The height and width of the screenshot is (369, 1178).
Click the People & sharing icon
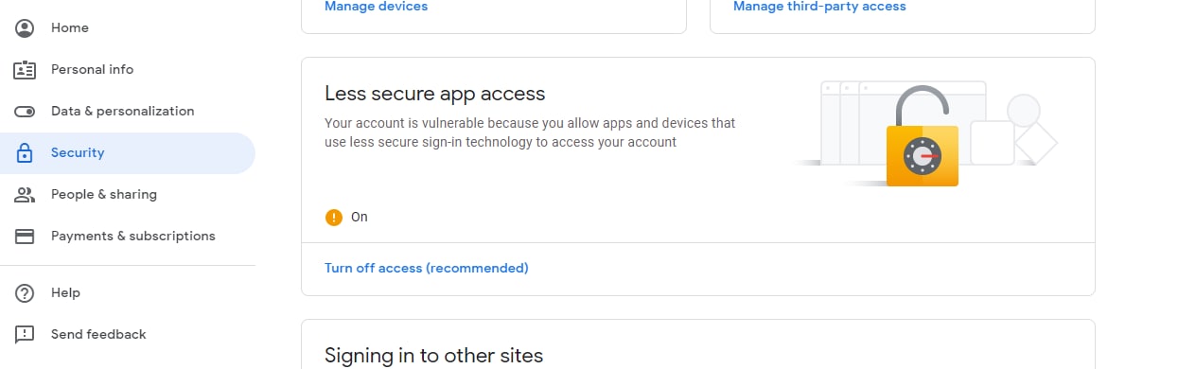(25, 194)
